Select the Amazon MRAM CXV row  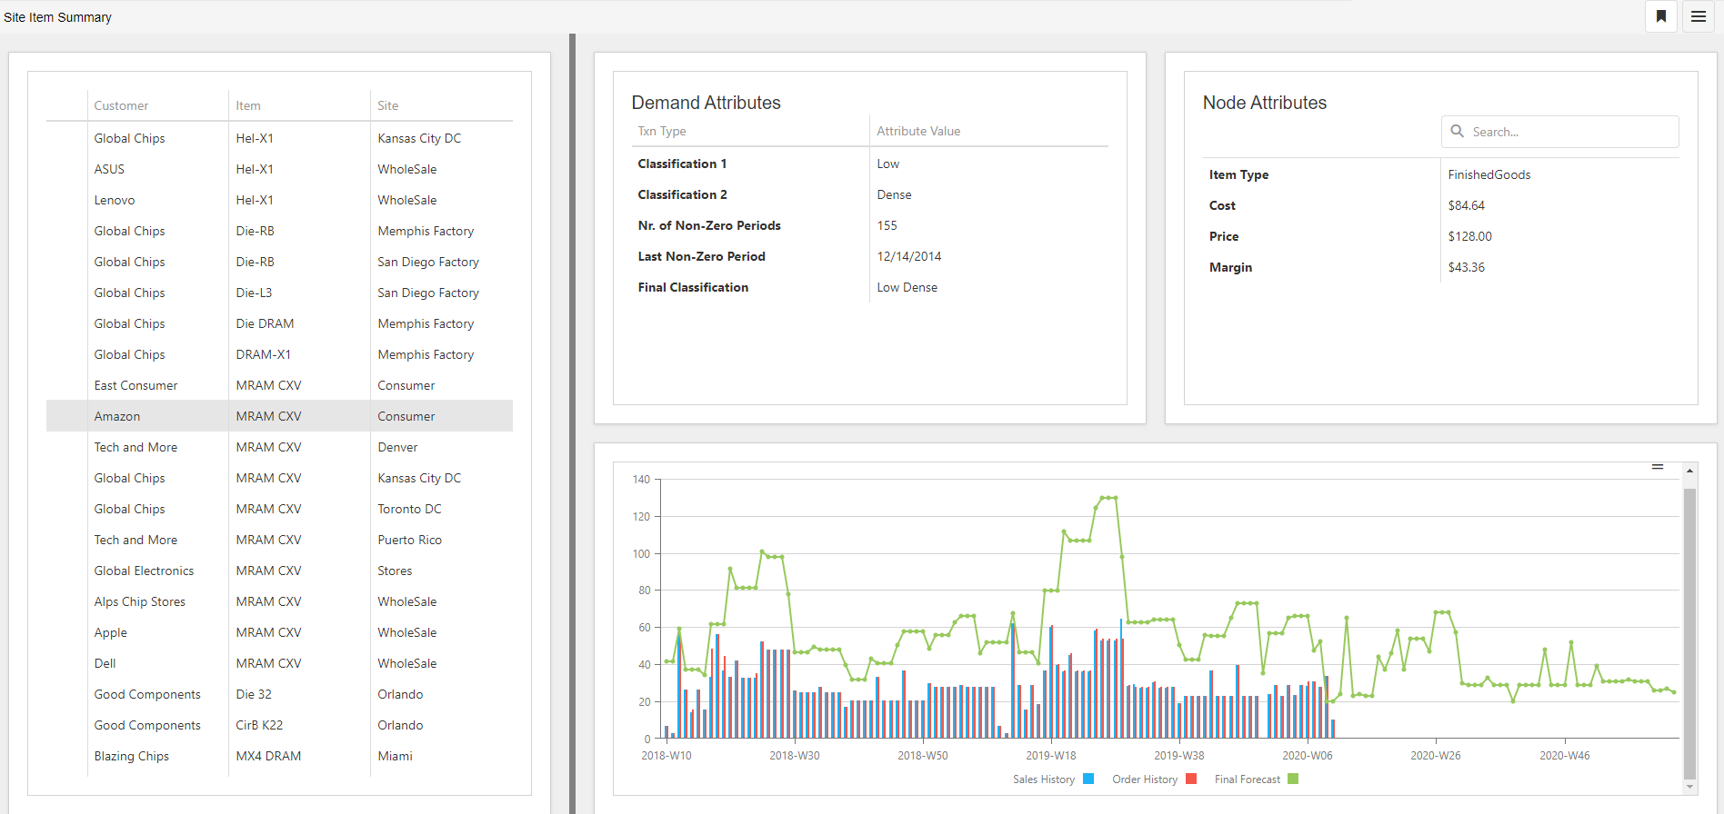pyautogui.click(x=279, y=416)
